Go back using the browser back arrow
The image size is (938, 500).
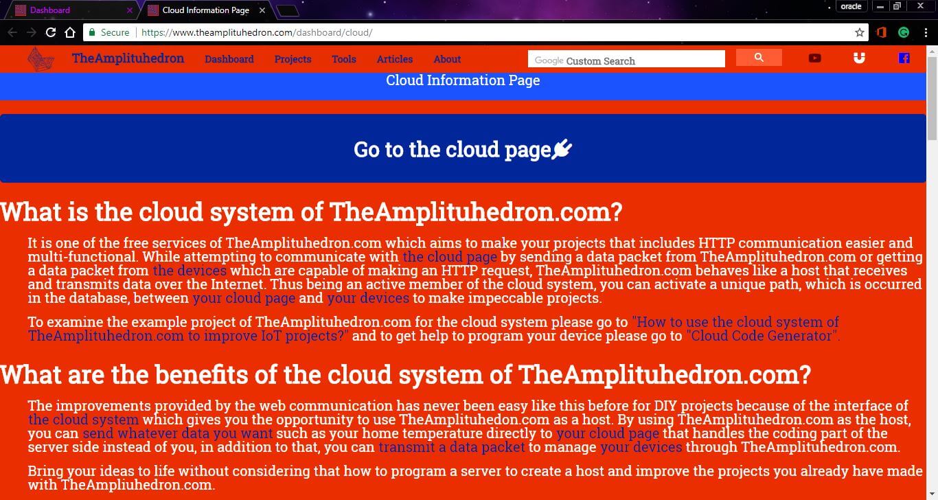pos(12,32)
